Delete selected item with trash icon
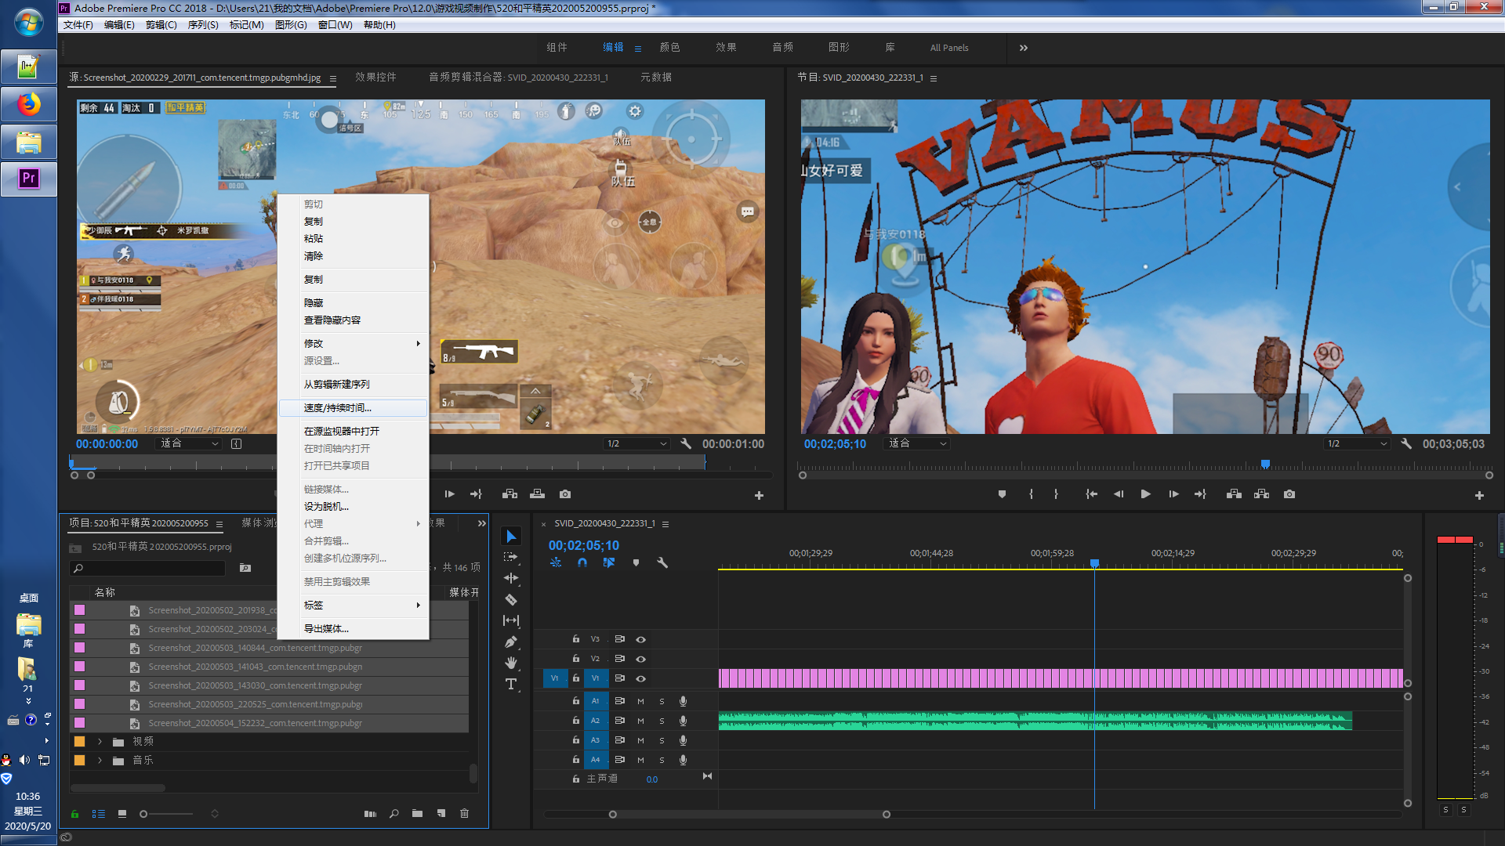The height and width of the screenshot is (846, 1505). [464, 814]
